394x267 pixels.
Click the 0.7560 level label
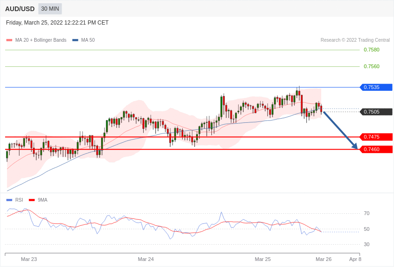point(371,66)
